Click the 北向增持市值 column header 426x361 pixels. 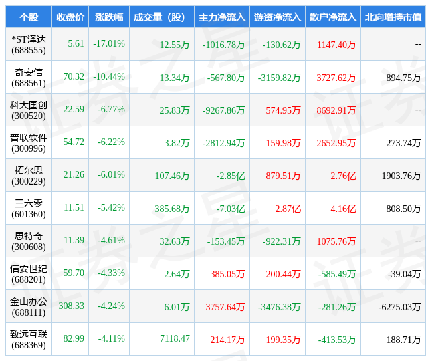393,17
